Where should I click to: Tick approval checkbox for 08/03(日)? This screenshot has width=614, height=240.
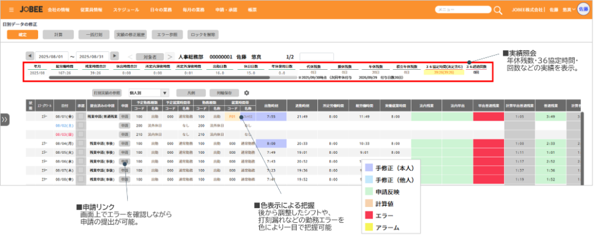pos(80,134)
